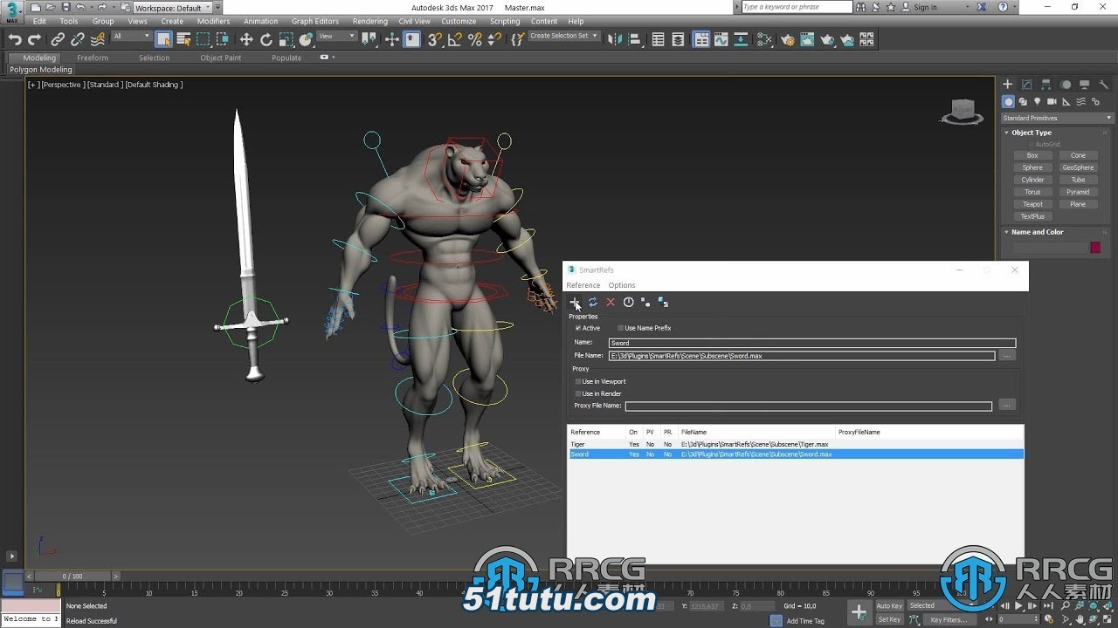Click the Undo arrow in main toolbar
The image size is (1118, 628).
15,39
